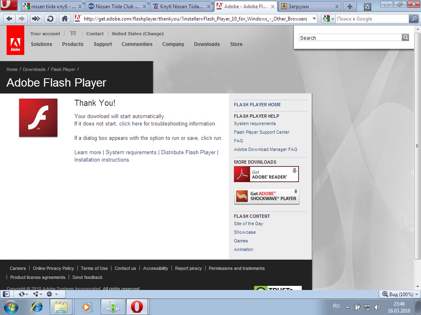The image size is (421, 315).
Task: Open Windows Media Player from taskbar
Action: [x=86, y=307]
